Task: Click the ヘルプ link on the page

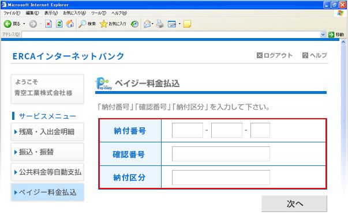Action: (315, 55)
